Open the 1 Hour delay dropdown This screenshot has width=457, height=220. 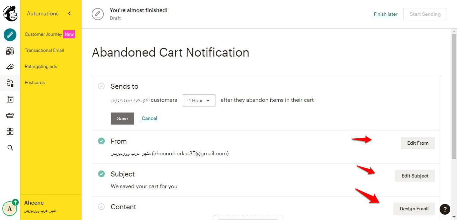pos(199,100)
